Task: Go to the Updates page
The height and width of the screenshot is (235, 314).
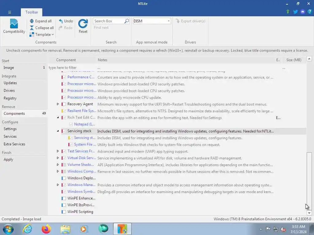Action: point(24,83)
